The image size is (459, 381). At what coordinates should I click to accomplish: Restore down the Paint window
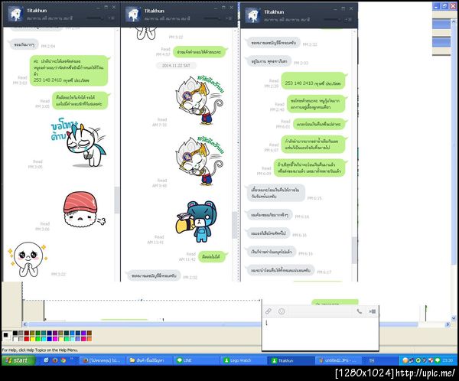point(444,6)
